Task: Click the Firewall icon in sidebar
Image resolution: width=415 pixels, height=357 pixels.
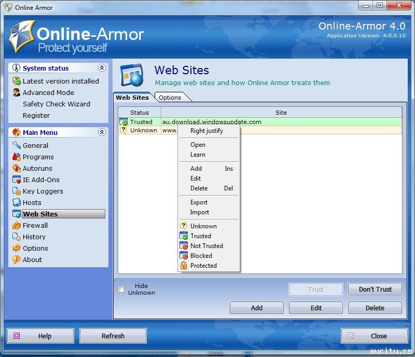Action: 17,225
